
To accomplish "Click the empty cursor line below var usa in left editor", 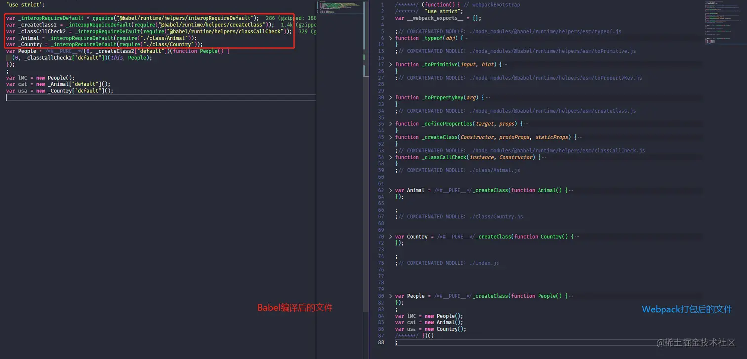I will (x=161, y=98).
